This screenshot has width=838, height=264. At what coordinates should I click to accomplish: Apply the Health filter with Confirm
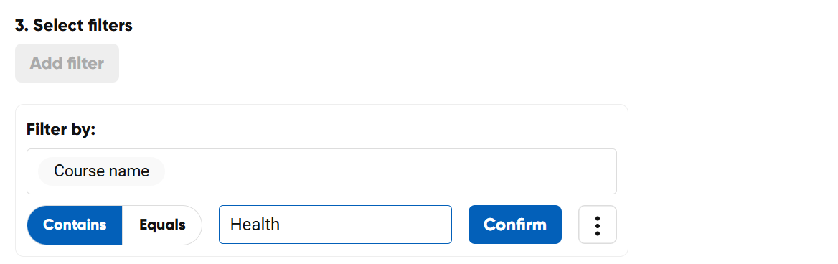coord(514,225)
